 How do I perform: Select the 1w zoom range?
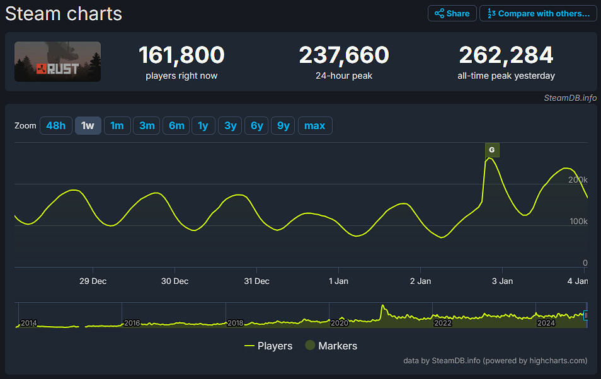(x=88, y=125)
